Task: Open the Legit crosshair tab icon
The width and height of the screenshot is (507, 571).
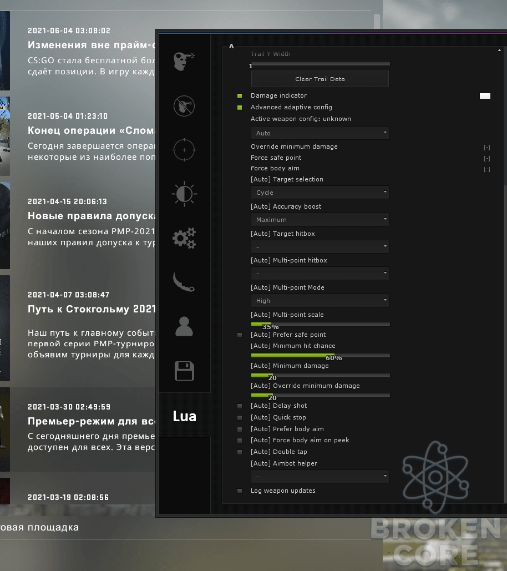Action: pos(184,150)
